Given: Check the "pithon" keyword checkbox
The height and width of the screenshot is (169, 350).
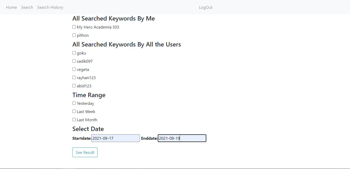Looking at the screenshot, I should [74, 35].
